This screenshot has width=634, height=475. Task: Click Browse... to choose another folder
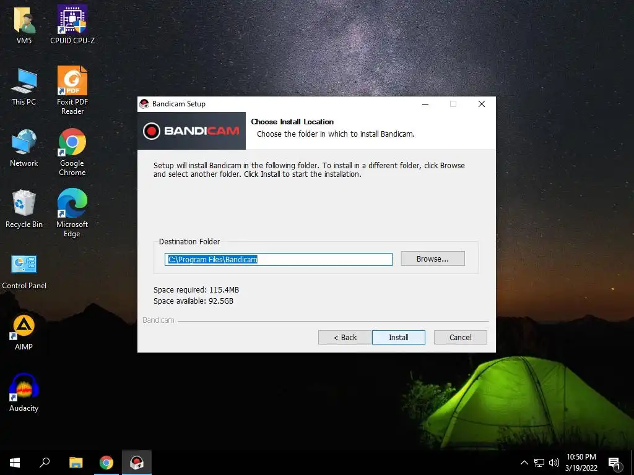tap(433, 259)
